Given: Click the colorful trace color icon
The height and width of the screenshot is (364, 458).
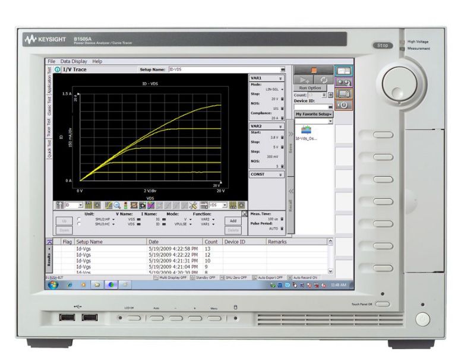Looking at the screenshot, I should (151, 205).
